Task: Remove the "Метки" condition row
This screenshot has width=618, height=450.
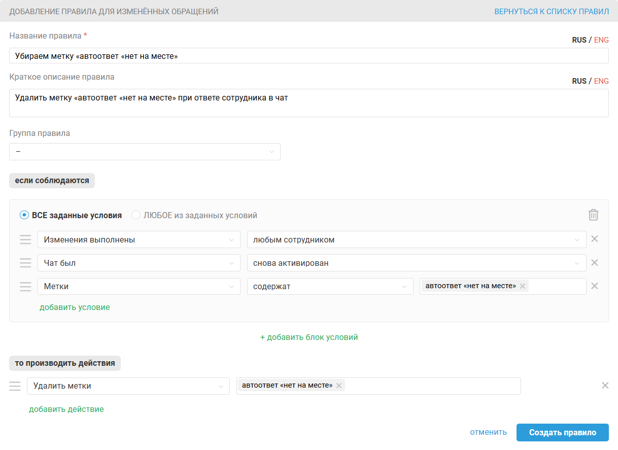Action: pos(595,286)
